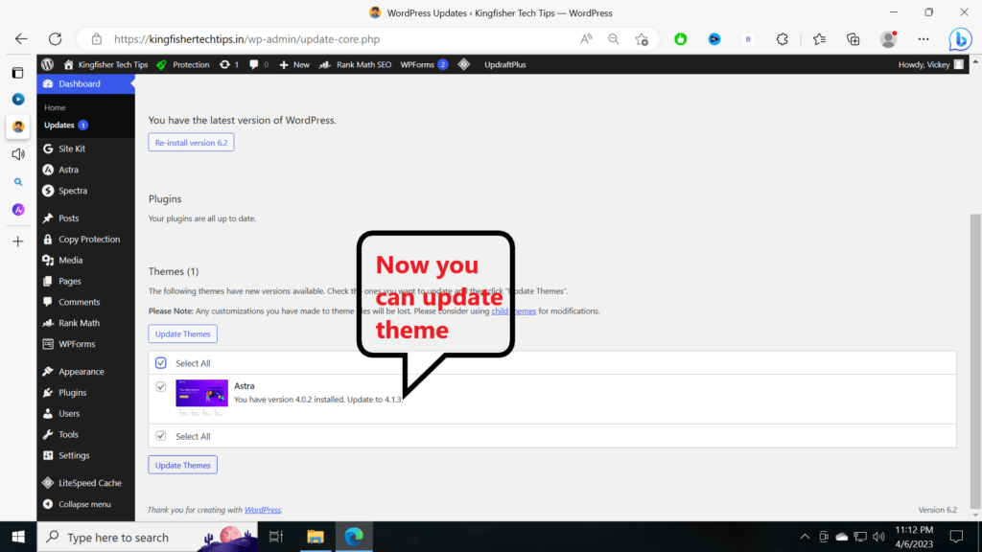This screenshot has width=982, height=552.
Task: Open Rank Math SEO in the admin bar
Action: pos(355,64)
